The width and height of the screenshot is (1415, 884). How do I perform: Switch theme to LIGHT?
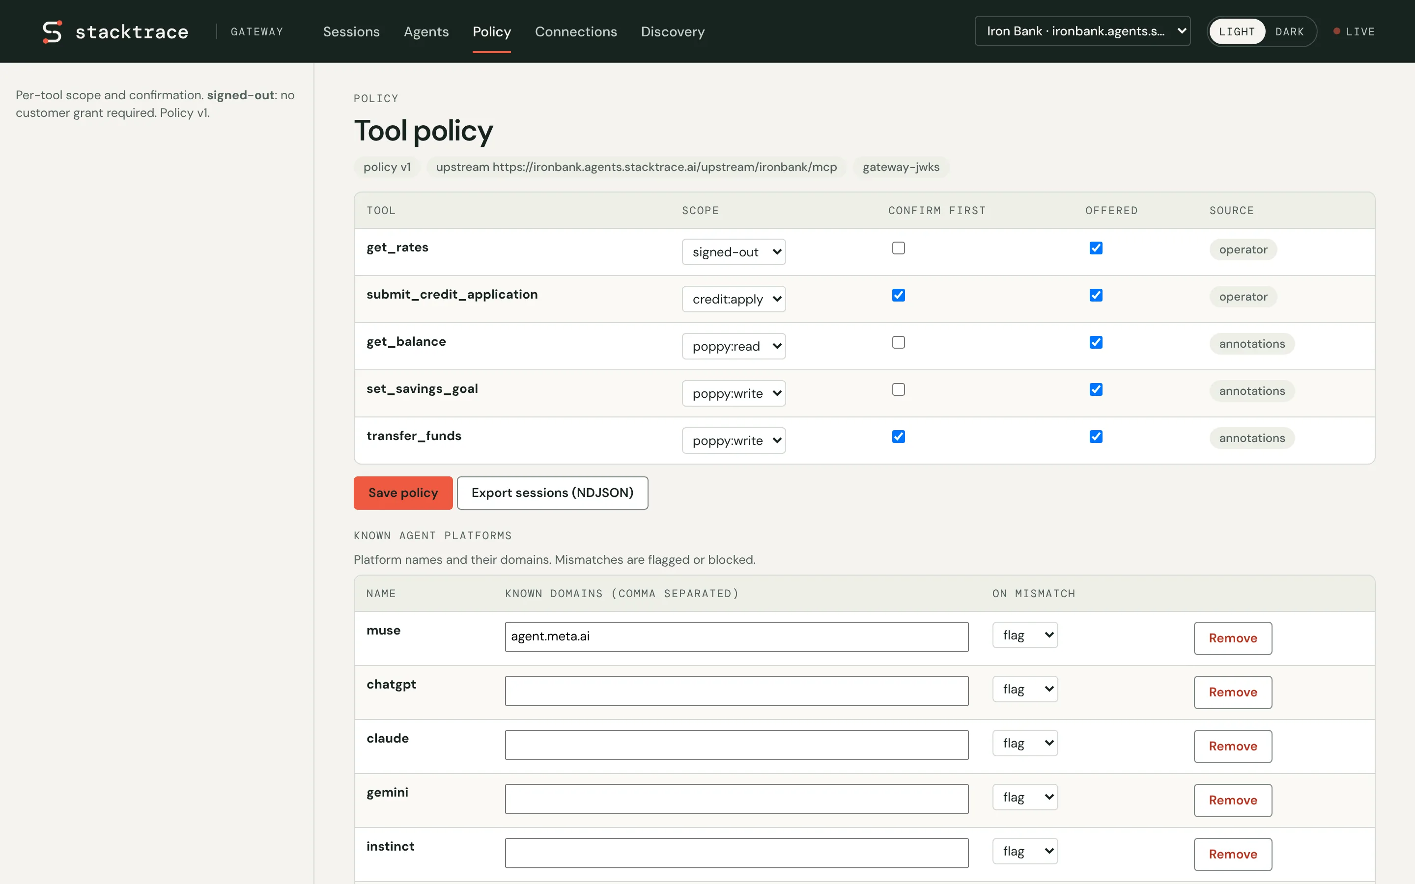pyautogui.click(x=1237, y=31)
